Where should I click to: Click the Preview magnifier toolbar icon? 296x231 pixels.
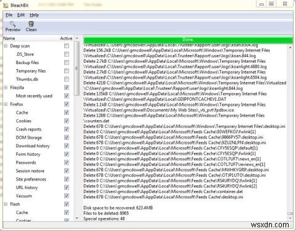[x=12, y=24]
